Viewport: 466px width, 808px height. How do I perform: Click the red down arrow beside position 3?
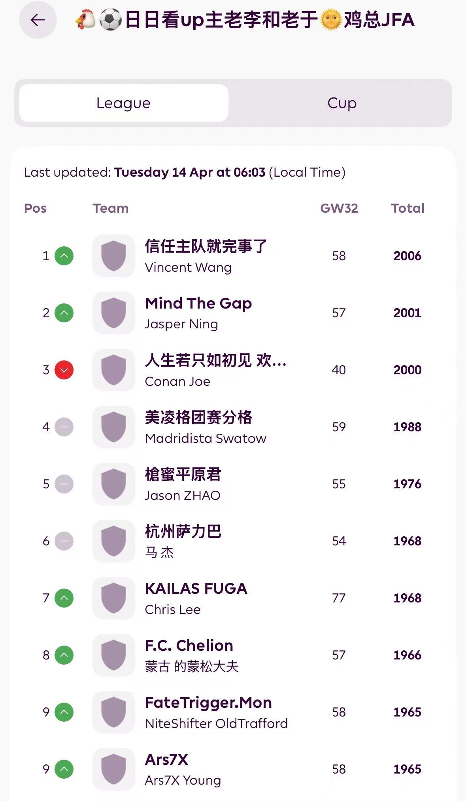coord(64,370)
